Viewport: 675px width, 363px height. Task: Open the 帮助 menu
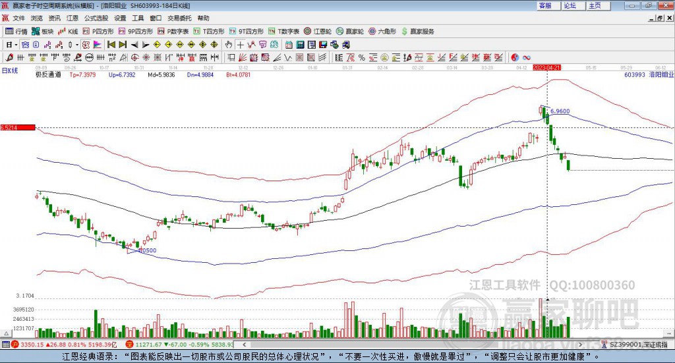pyautogui.click(x=203, y=18)
